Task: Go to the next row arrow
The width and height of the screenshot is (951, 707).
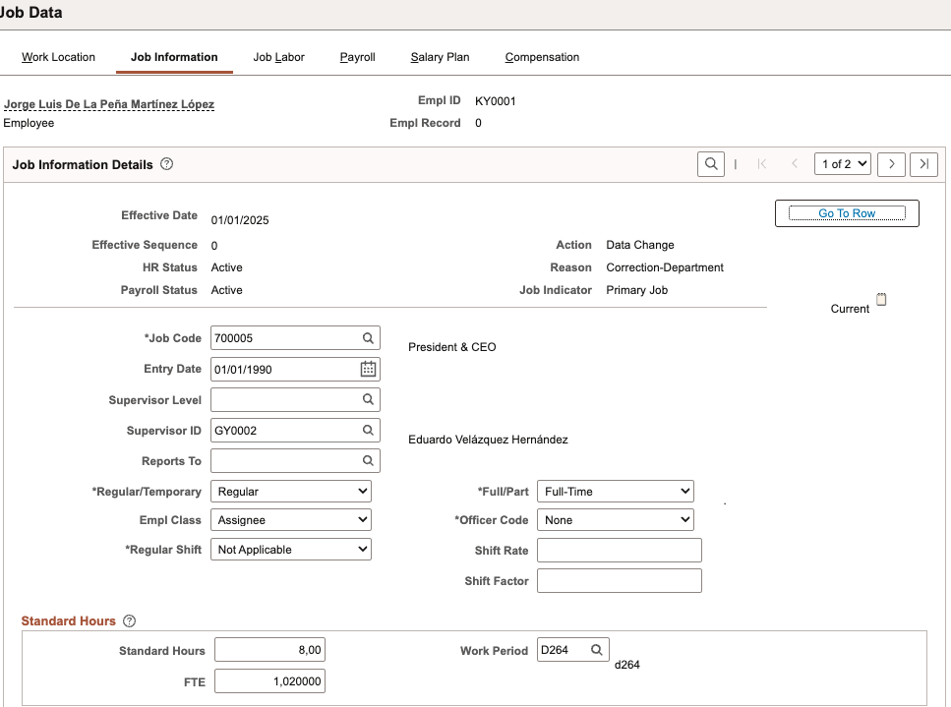Action: (x=891, y=164)
